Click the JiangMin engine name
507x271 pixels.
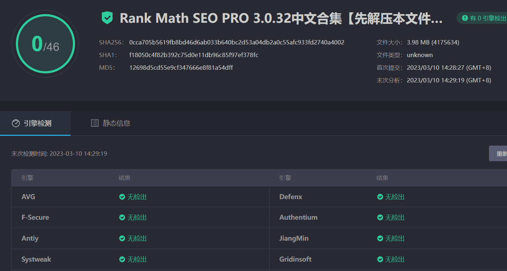(294, 238)
